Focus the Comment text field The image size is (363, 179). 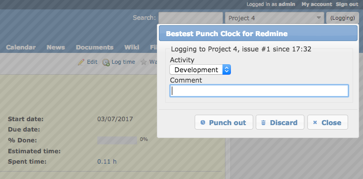tap(259, 91)
